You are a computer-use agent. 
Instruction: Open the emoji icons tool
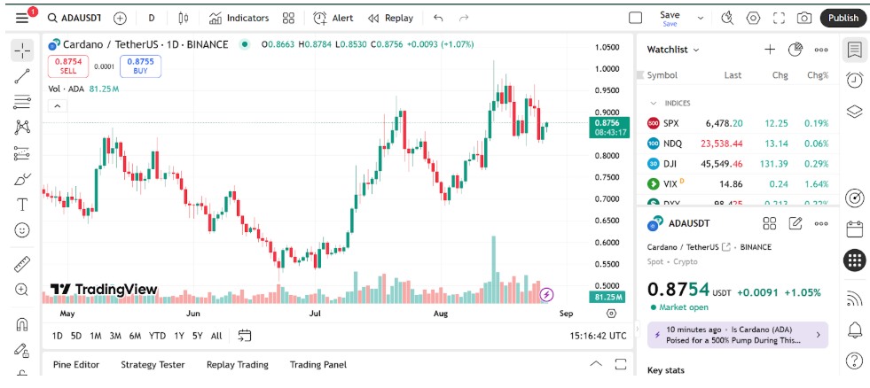click(x=21, y=230)
